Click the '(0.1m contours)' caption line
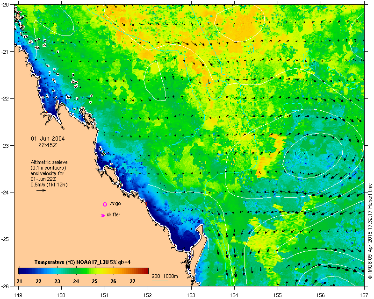This screenshot has width=374, height=299. pyautogui.click(x=49, y=168)
